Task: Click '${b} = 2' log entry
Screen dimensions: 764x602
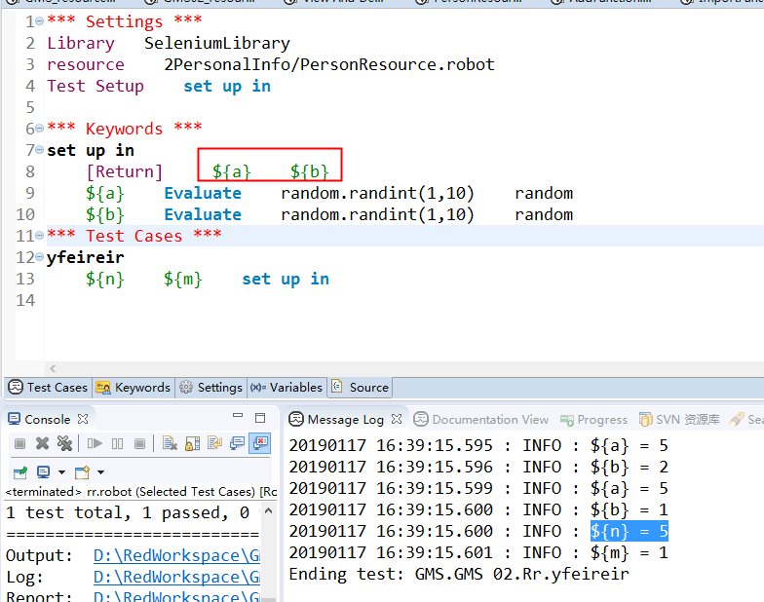Action: pos(630,467)
